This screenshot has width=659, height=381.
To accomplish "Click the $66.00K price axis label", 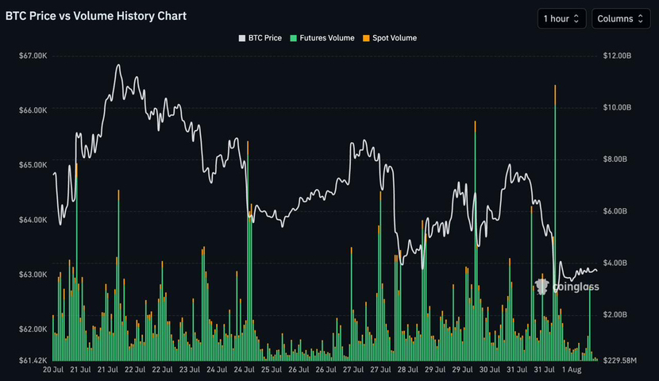I will click(33, 110).
